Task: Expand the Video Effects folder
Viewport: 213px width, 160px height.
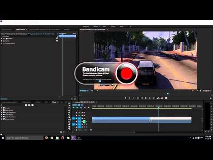Action: click(x=2, y=115)
